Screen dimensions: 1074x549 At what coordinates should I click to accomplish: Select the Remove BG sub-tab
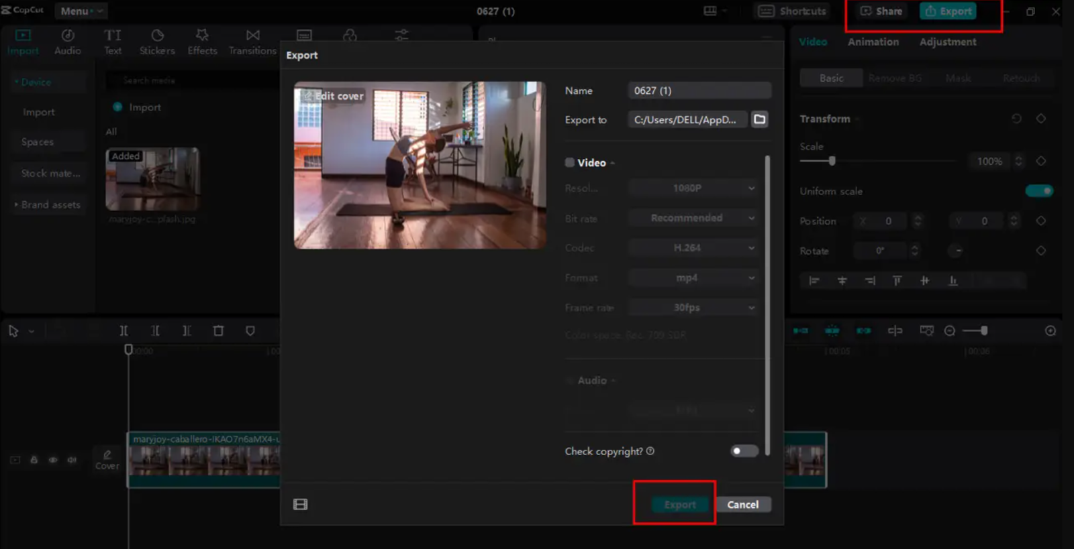coord(895,78)
